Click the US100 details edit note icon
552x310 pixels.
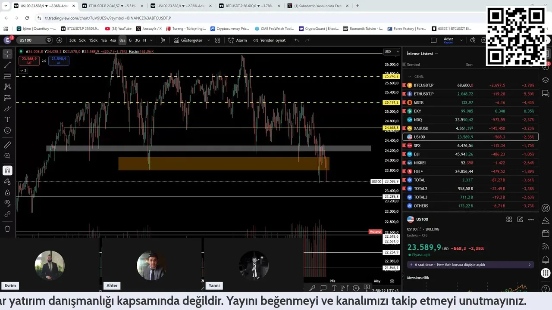pos(521,219)
